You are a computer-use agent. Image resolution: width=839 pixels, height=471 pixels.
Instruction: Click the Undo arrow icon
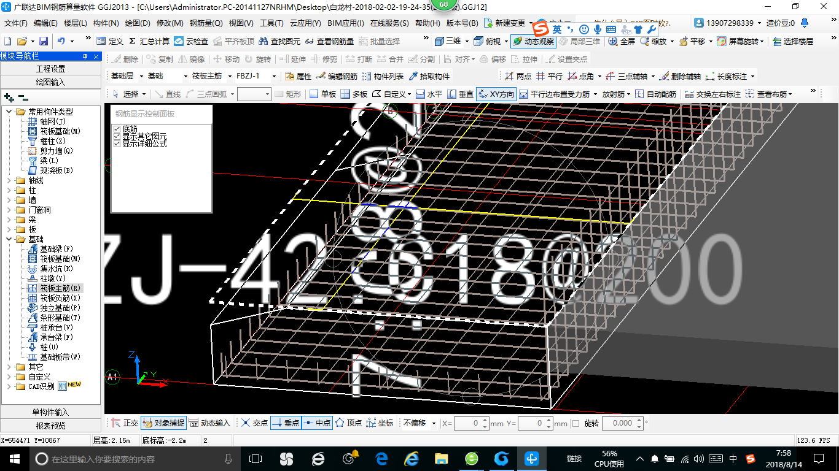pos(61,41)
